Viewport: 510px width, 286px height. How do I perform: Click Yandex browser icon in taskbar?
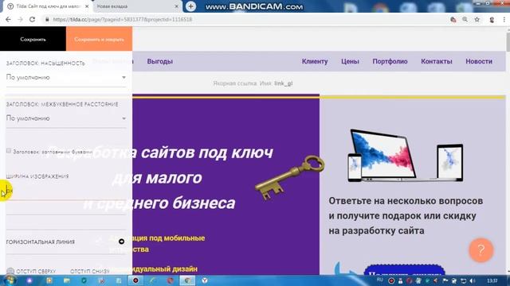click(205, 280)
